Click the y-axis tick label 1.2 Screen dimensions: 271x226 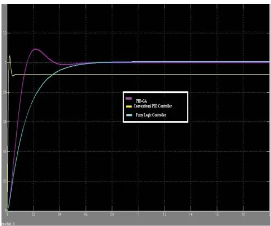[x=4, y=33]
